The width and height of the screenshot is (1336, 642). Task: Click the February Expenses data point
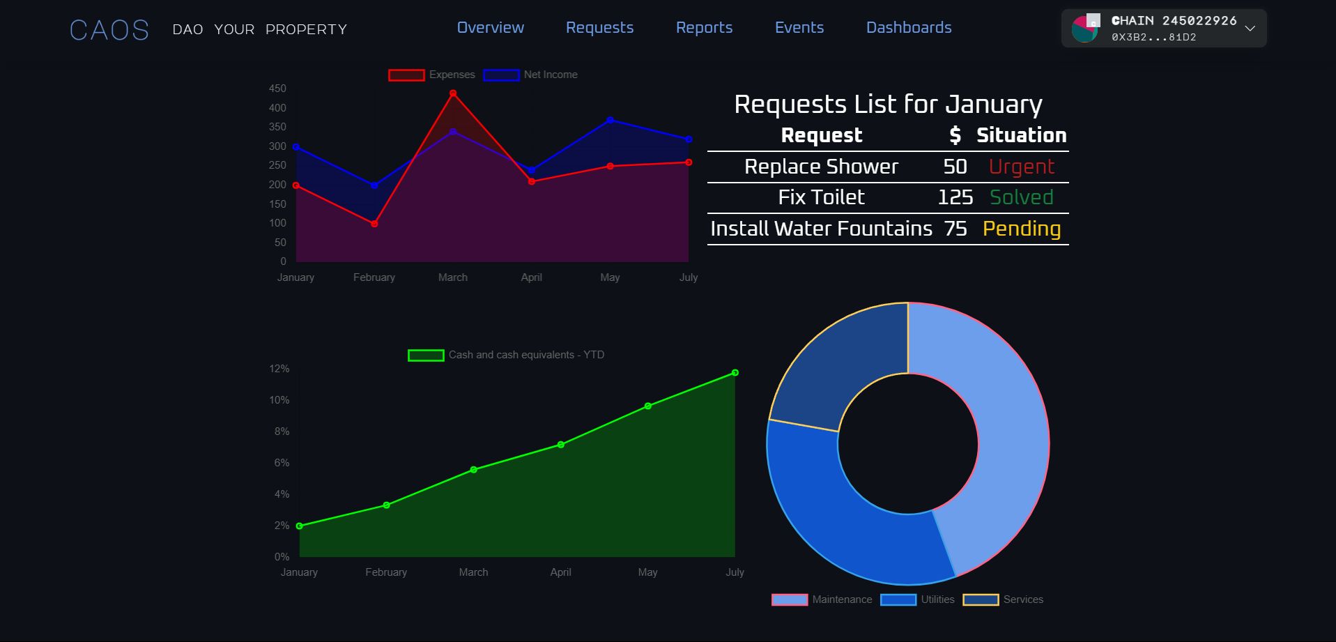pos(374,224)
